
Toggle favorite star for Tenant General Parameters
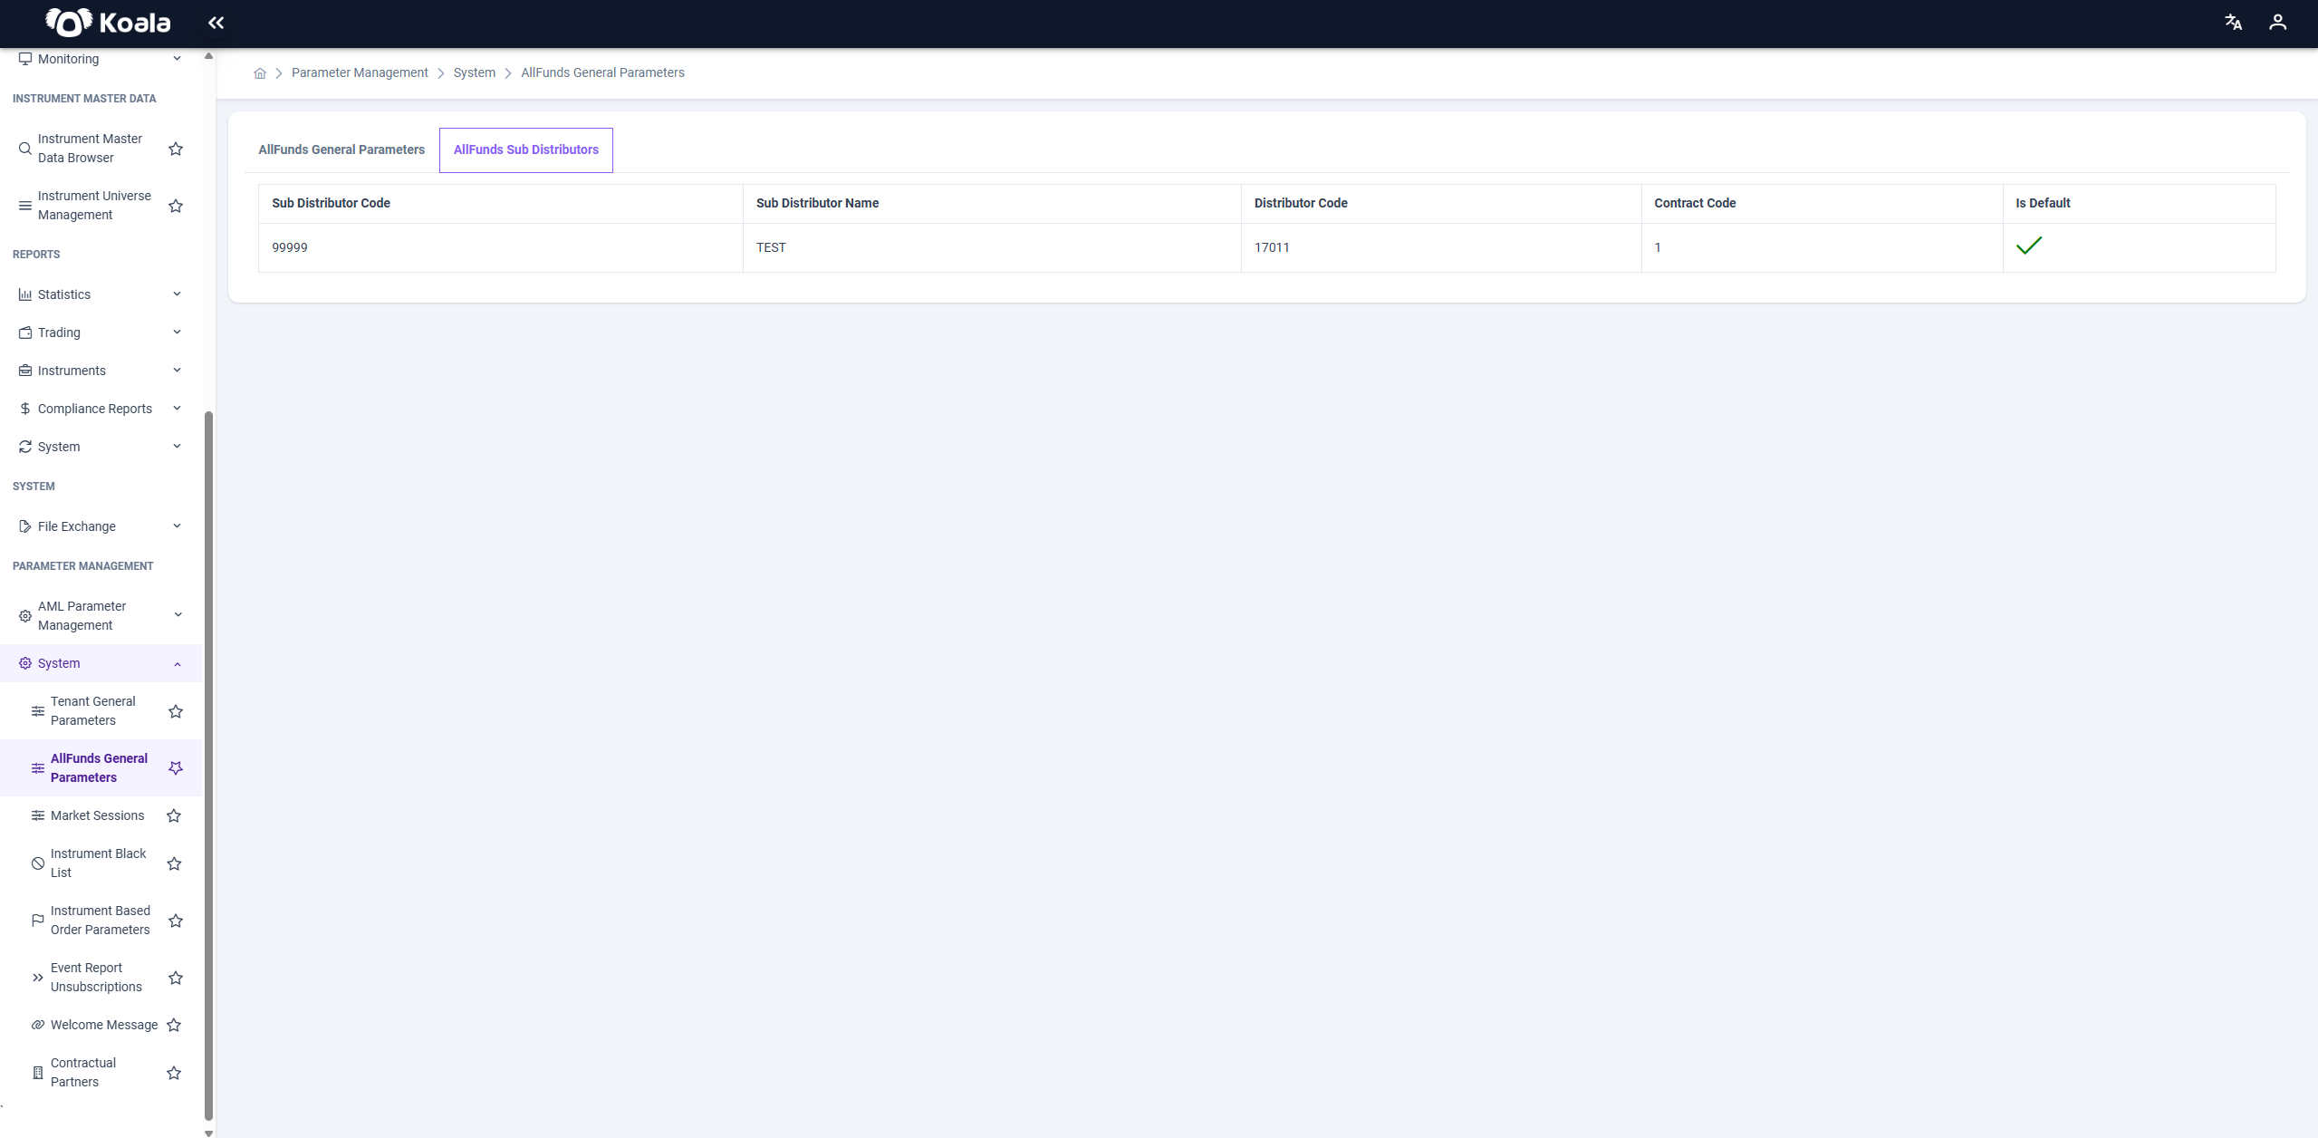176,711
